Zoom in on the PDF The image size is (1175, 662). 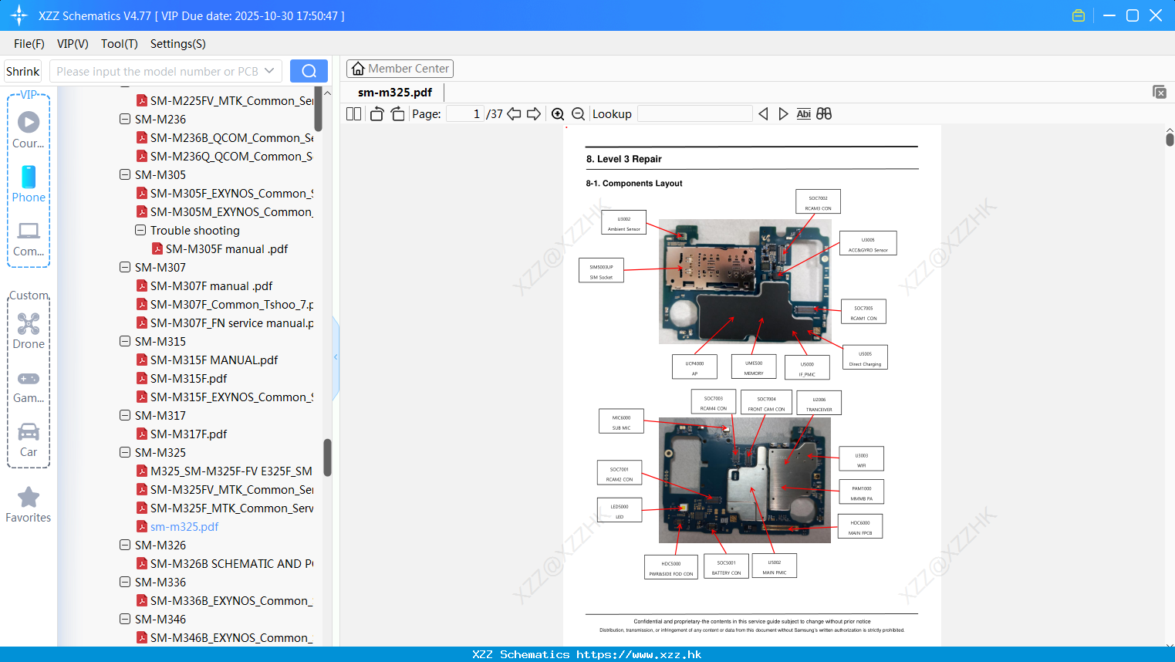(558, 114)
